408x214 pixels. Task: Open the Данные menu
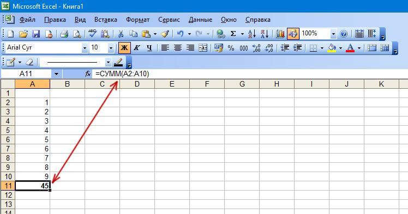[x=200, y=20]
